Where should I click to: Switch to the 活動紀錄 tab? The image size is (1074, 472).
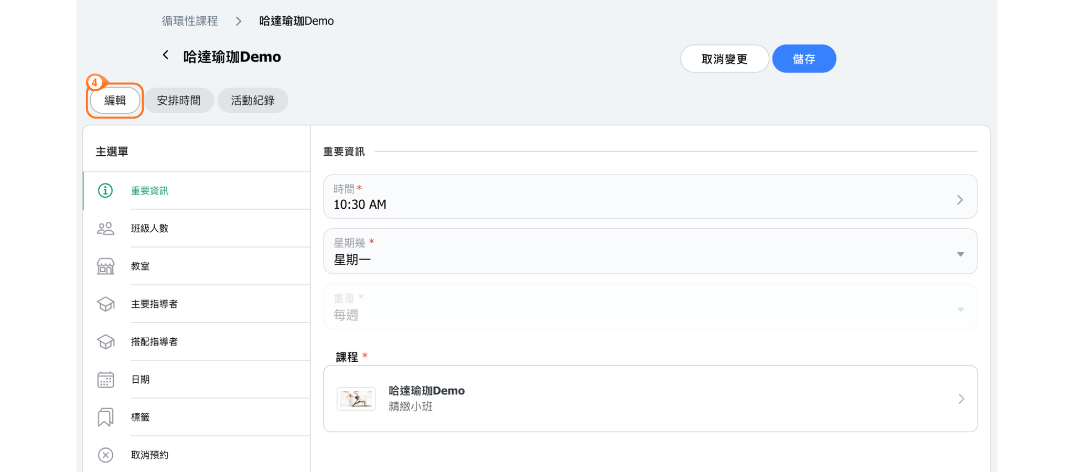(253, 100)
